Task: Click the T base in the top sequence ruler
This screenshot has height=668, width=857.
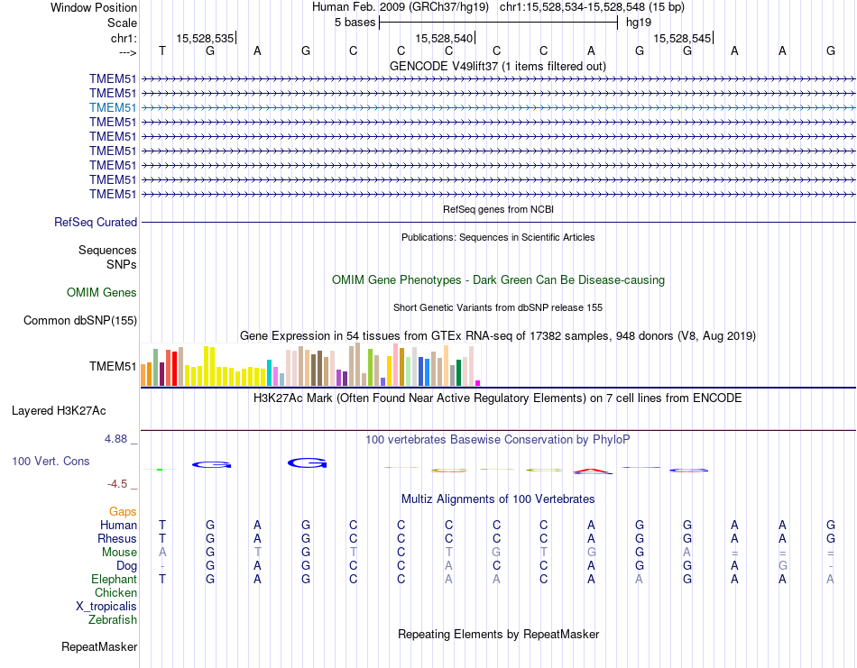Action: [162, 50]
